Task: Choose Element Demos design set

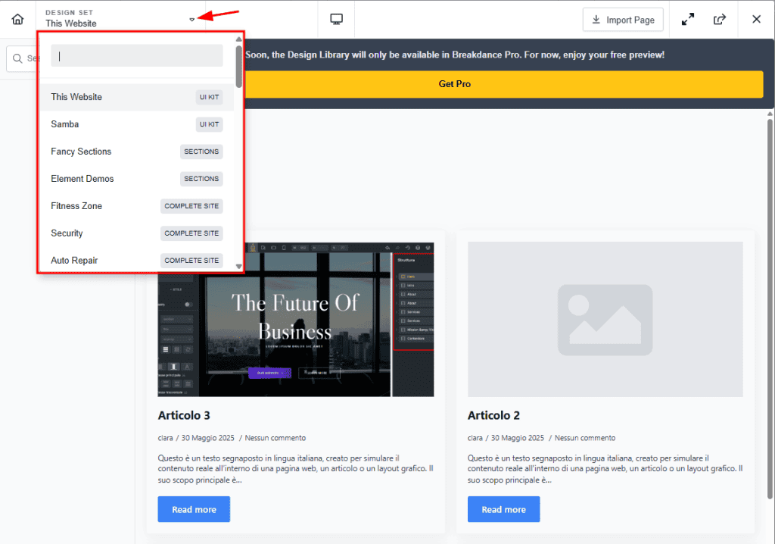Action: [137, 179]
